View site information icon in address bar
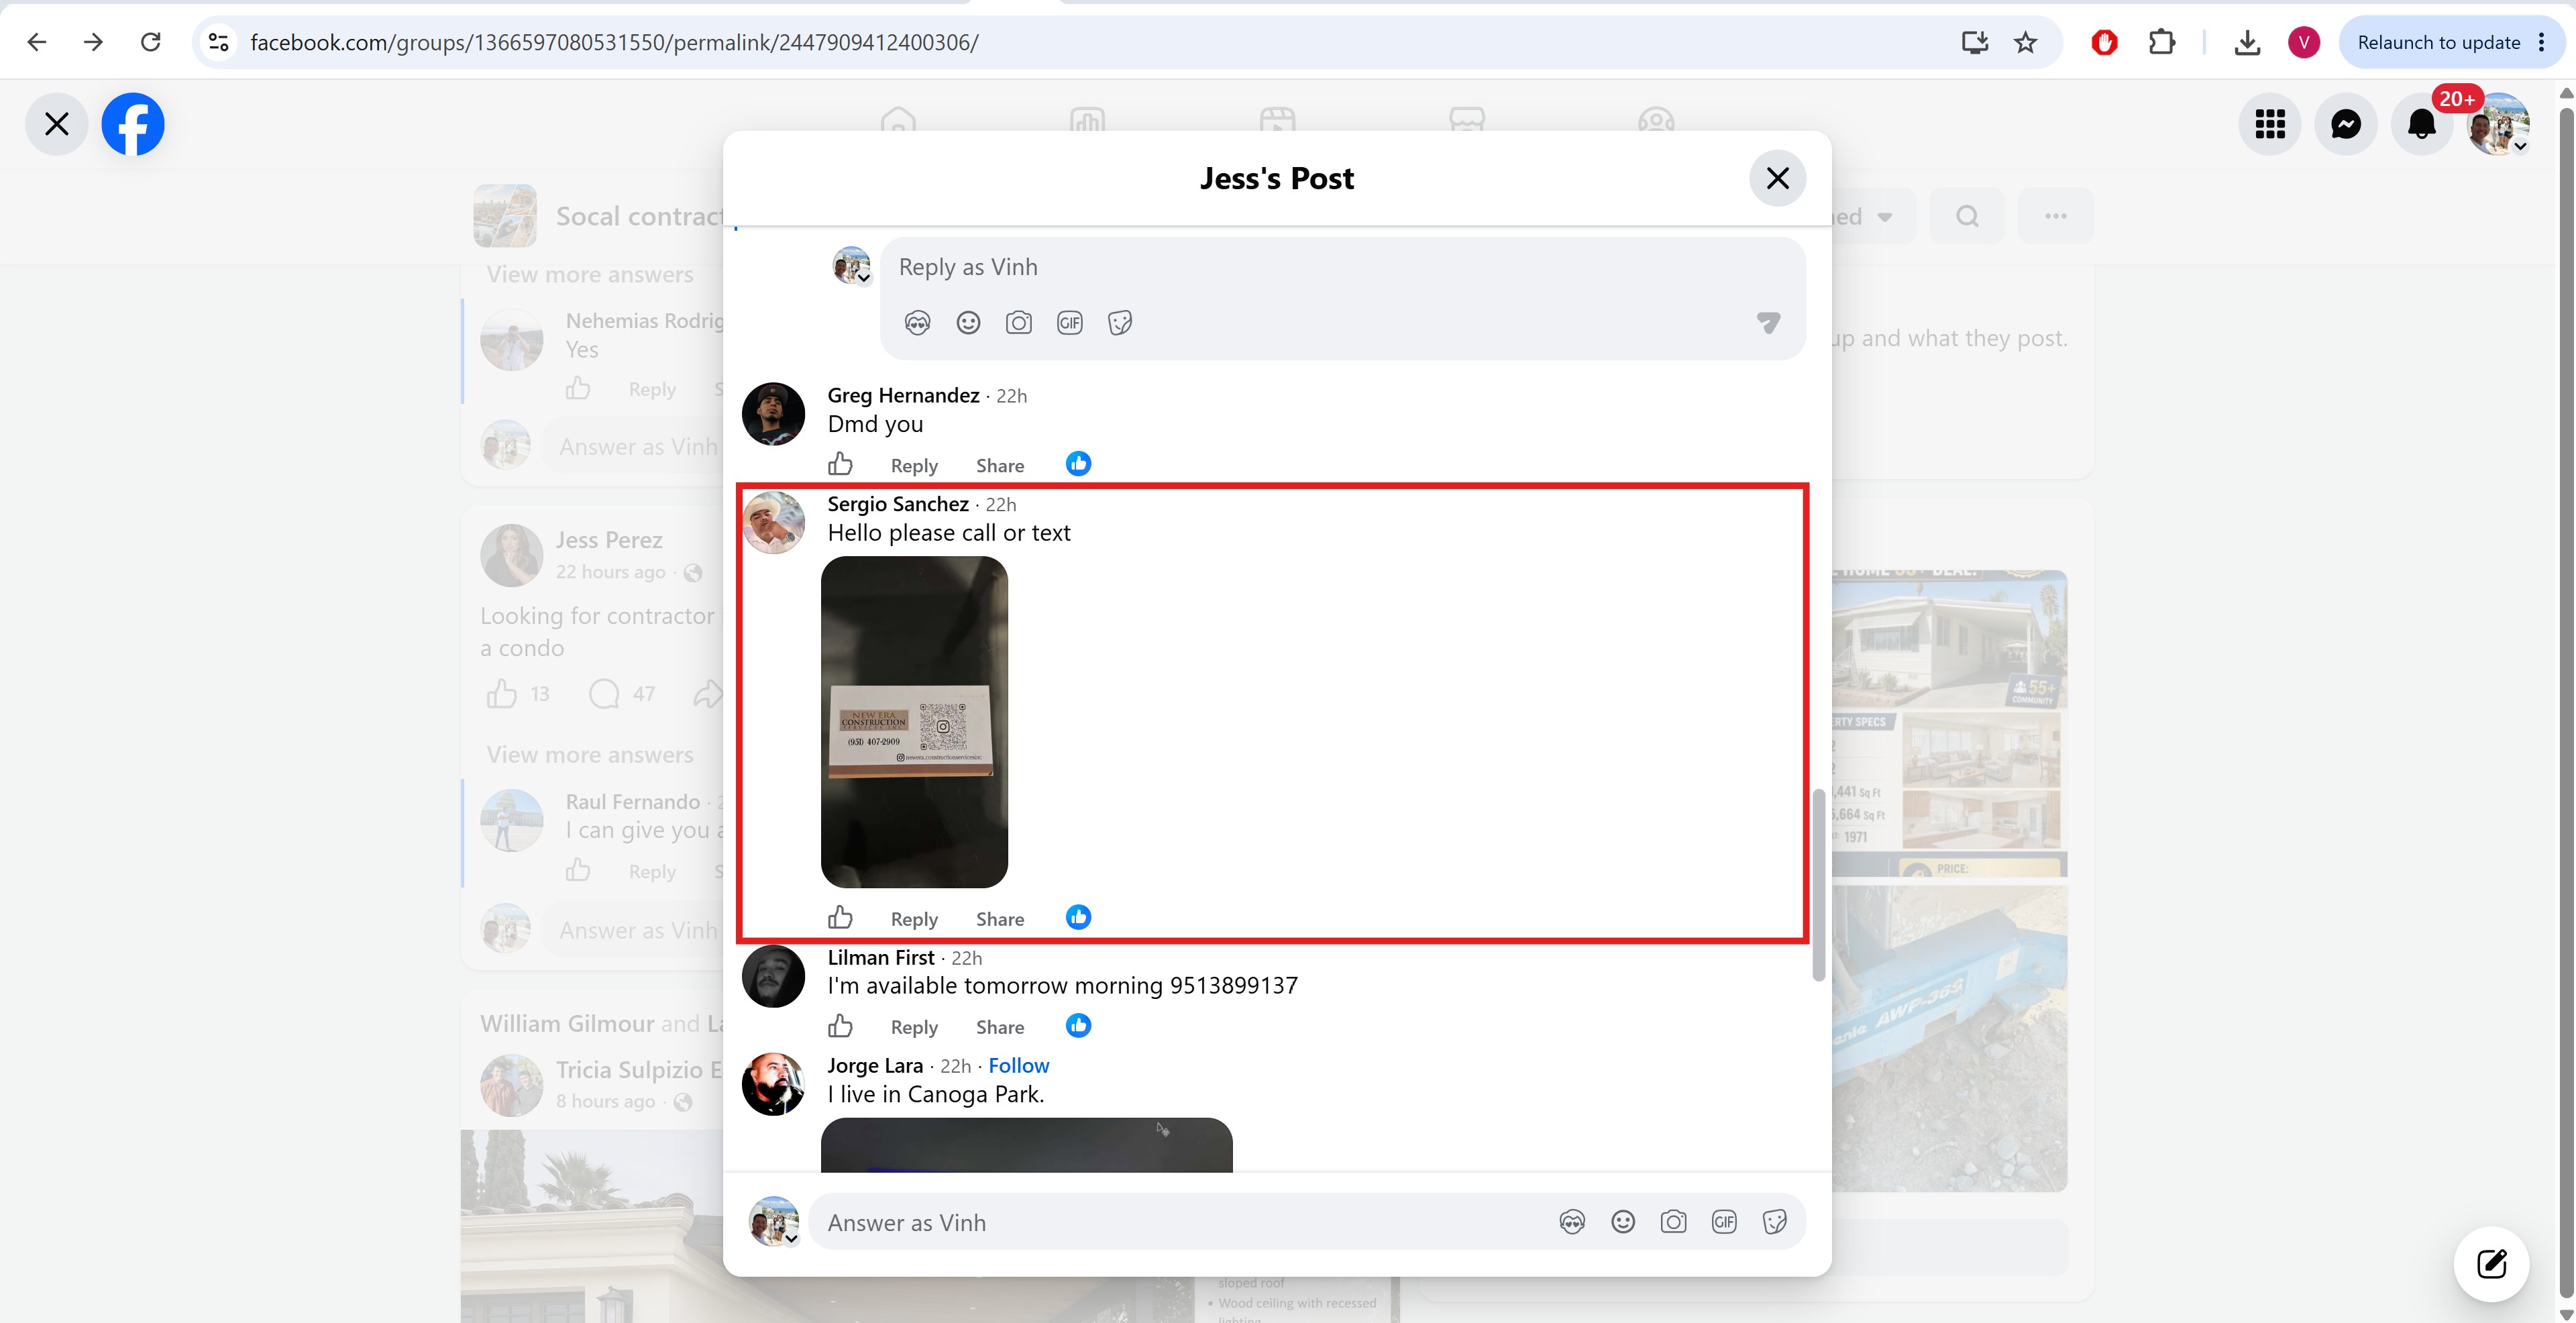Viewport: 2576px width, 1323px height. 218,42
